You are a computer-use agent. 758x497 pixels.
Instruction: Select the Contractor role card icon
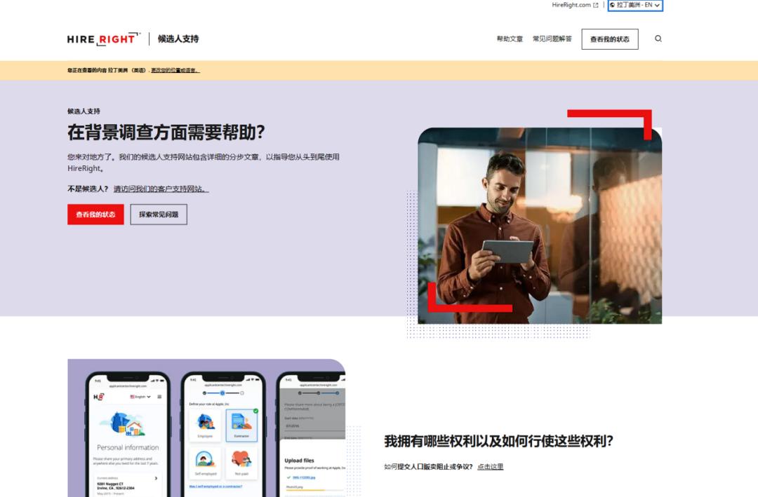[x=241, y=422]
